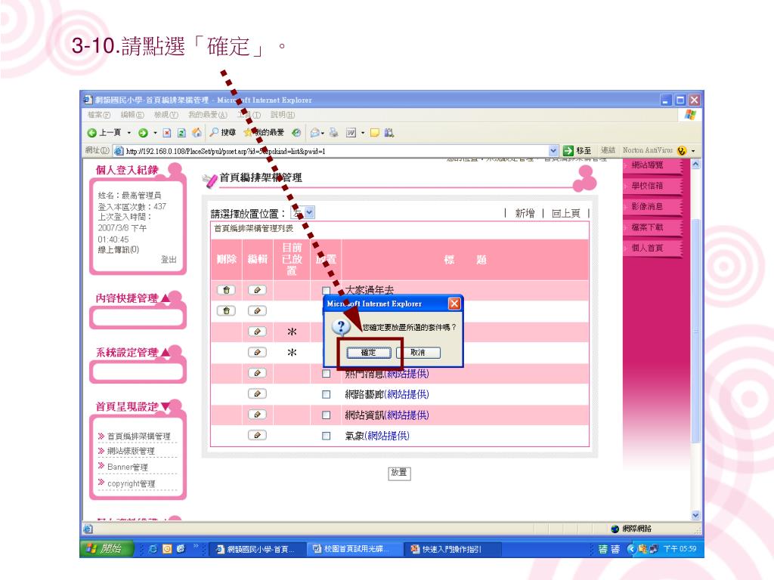Go back with the 上一頁 toolbar button
Image resolution: width=774 pixels, height=580 pixels.
coord(104,133)
